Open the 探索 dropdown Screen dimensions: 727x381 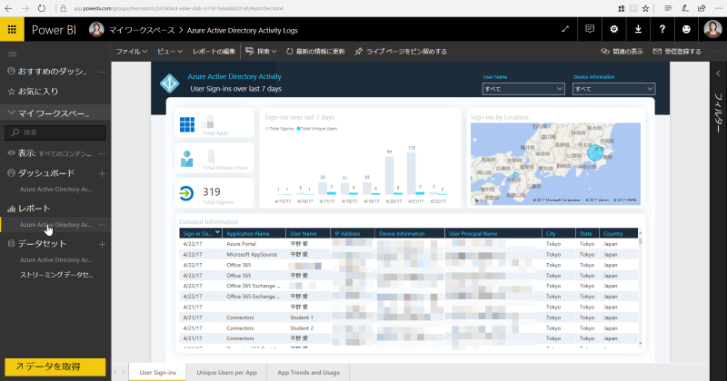[x=261, y=52]
